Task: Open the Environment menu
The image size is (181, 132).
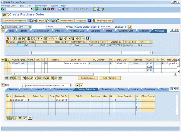Action: coord(41,6)
